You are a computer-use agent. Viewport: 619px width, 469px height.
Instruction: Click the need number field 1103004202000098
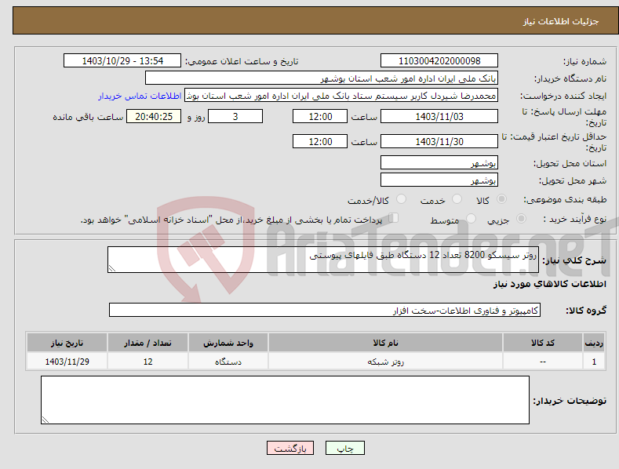tap(439, 61)
